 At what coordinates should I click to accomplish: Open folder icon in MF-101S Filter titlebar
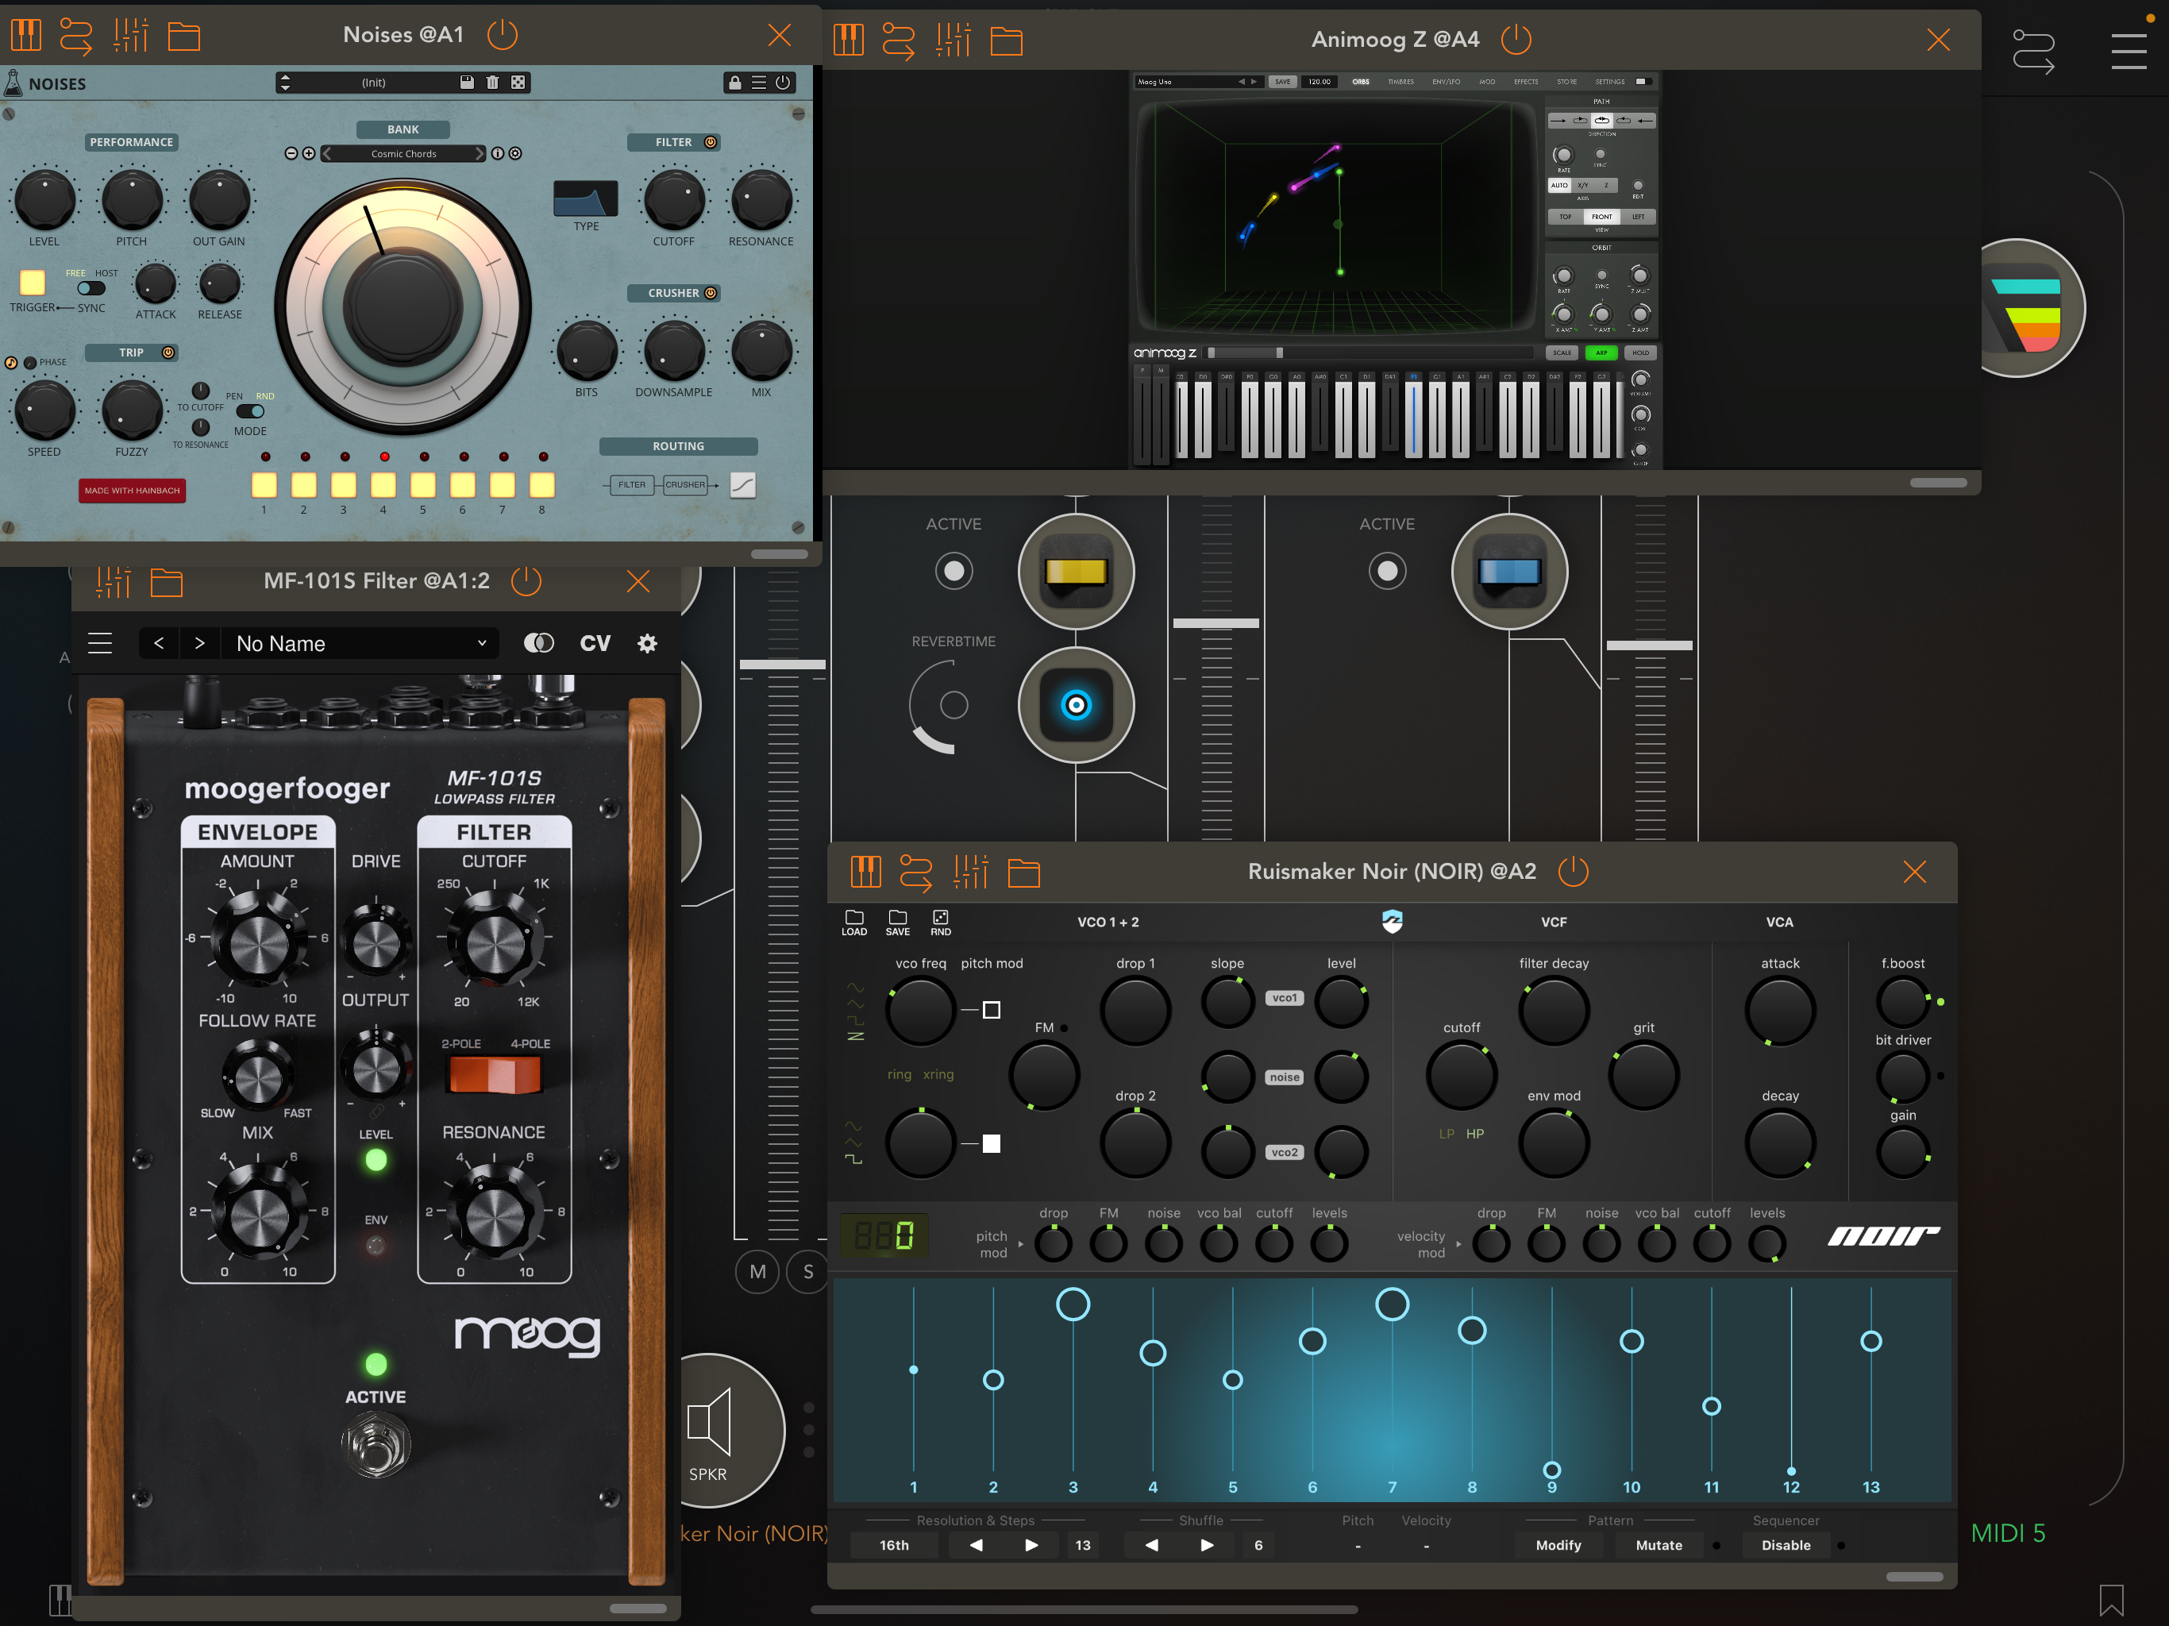point(167,581)
